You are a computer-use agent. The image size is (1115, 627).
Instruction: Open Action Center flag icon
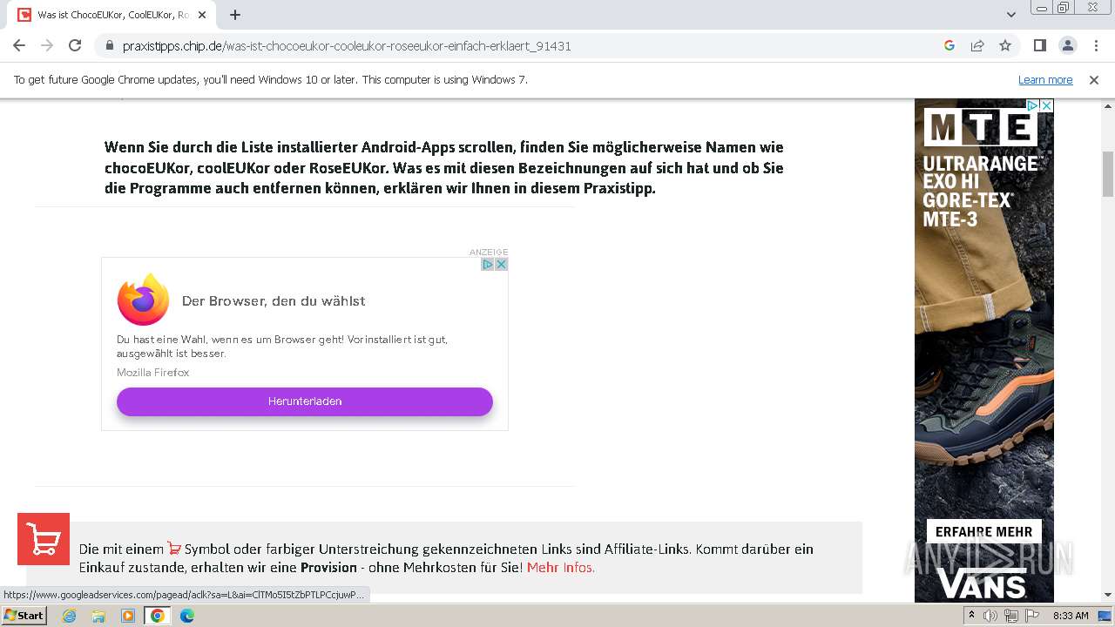click(1032, 616)
